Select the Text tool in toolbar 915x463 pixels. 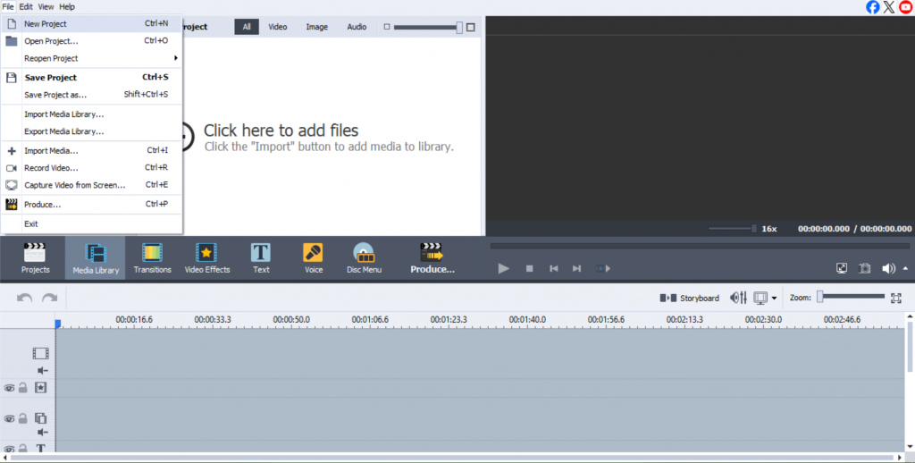(261, 257)
